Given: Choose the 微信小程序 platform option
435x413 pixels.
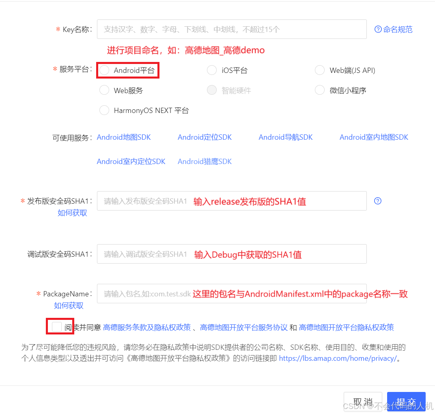Looking at the screenshot, I should (x=320, y=90).
